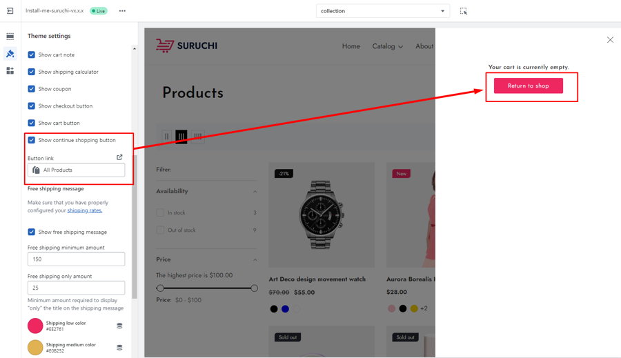Click the Free shipping minimum amount field
The image size is (621, 358).
click(76, 259)
